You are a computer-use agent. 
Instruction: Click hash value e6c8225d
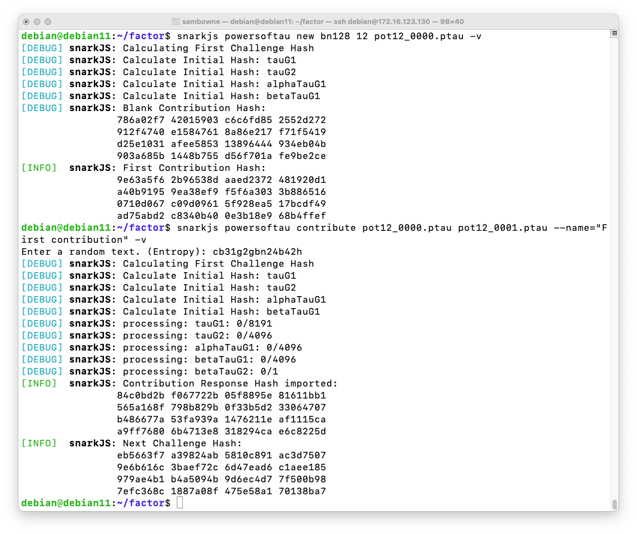coord(302,432)
